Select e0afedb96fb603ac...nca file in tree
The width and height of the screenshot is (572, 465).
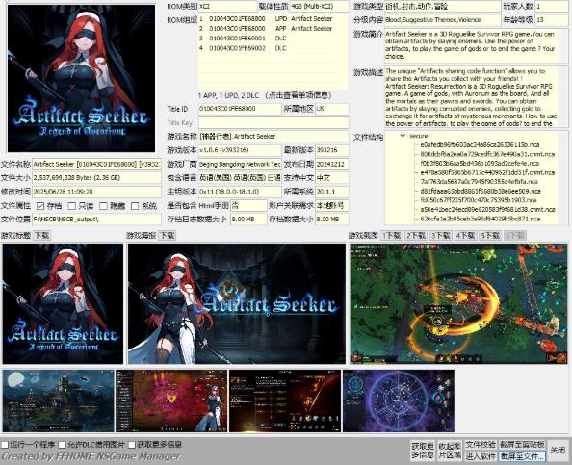480,144
